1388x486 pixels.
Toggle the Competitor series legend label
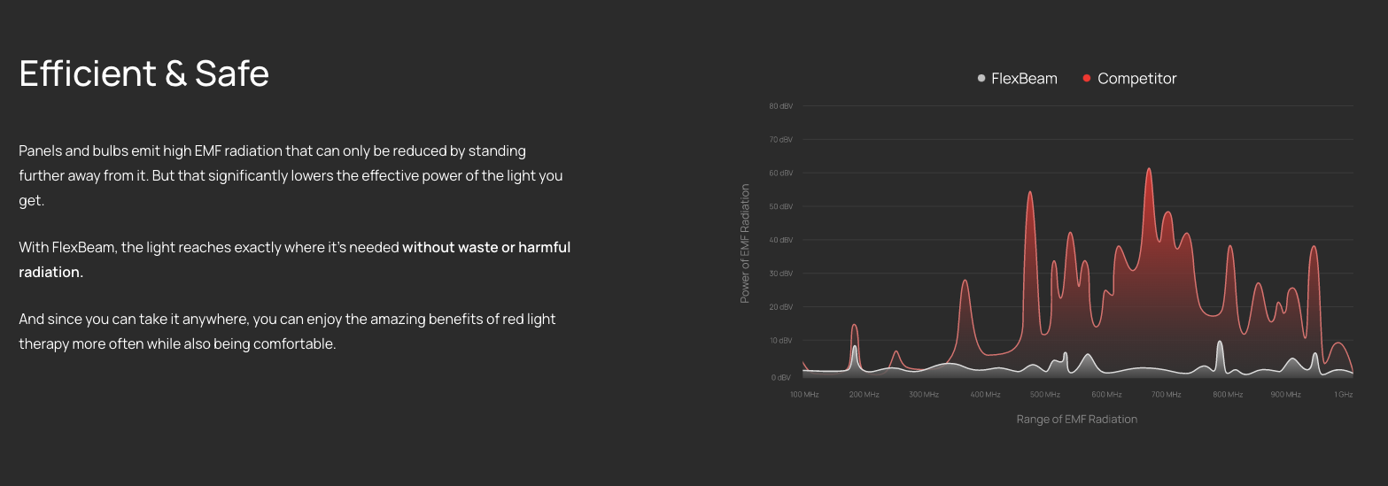tap(1137, 79)
